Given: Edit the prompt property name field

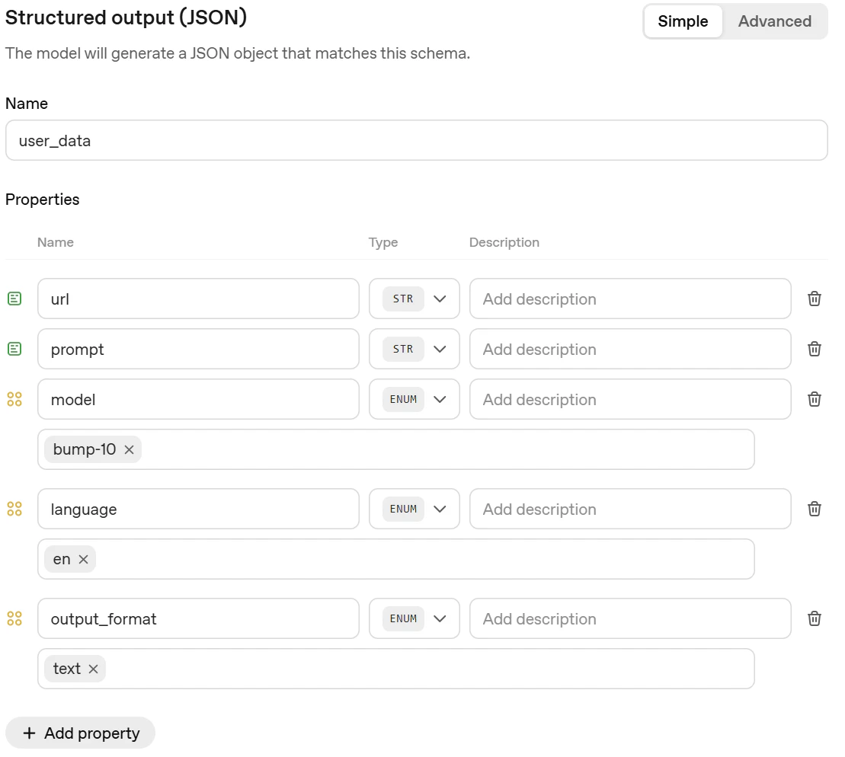Looking at the screenshot, I should (198, 349).
